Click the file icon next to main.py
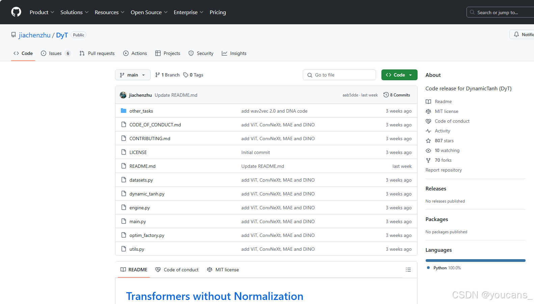The height and width of the screenshot is (304, 534). click(x=124, y=221)
